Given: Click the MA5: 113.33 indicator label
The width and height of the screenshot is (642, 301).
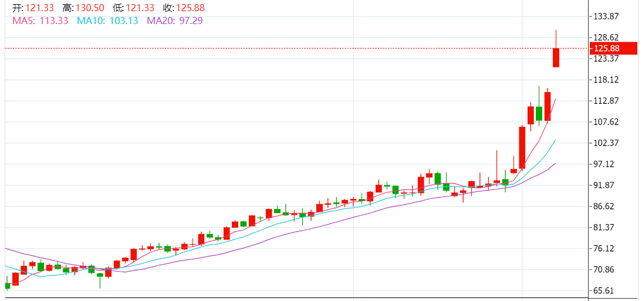Looking at the screenshot, I should (x=40, y=21).
